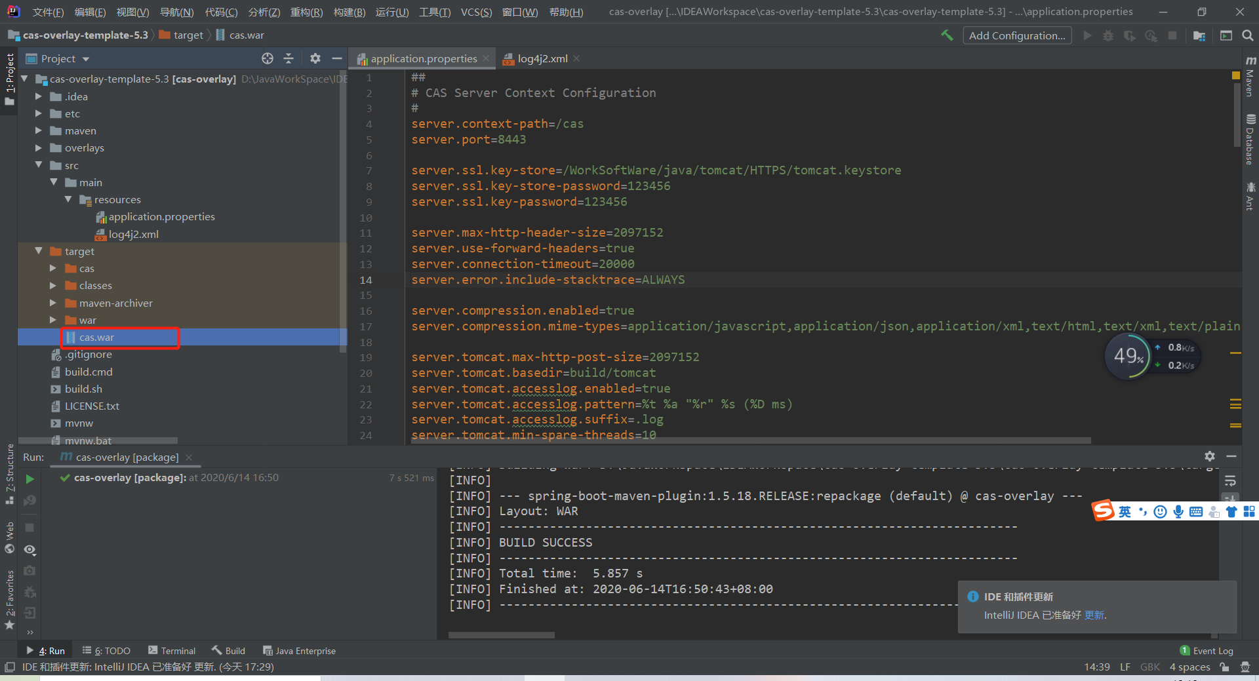
Task: Click the Run green play icon in top toolbar
Action: coord(1088,35)
